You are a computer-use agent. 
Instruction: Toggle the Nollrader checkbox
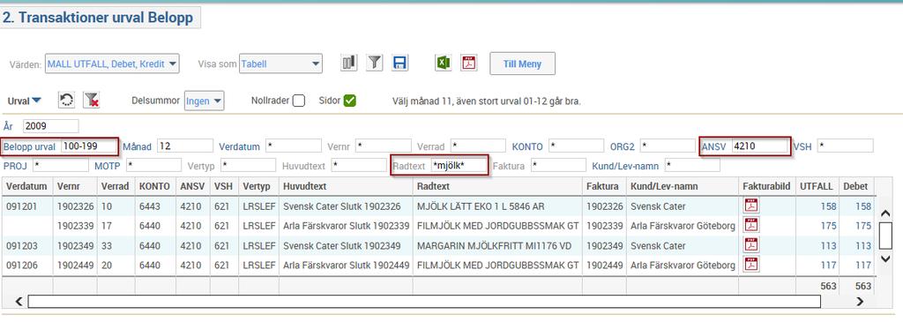click(x=298, y=101)
